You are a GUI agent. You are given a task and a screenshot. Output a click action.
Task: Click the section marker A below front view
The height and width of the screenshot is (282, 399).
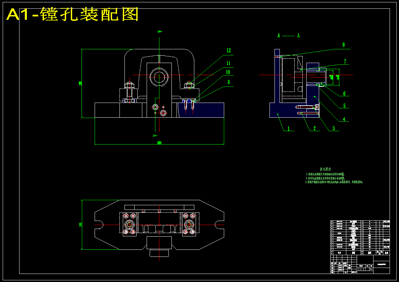click(x=155, y=135)
